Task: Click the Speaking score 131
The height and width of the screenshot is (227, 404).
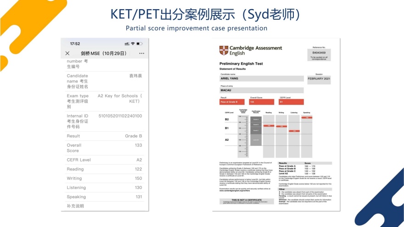Action: tap(139, 197)
